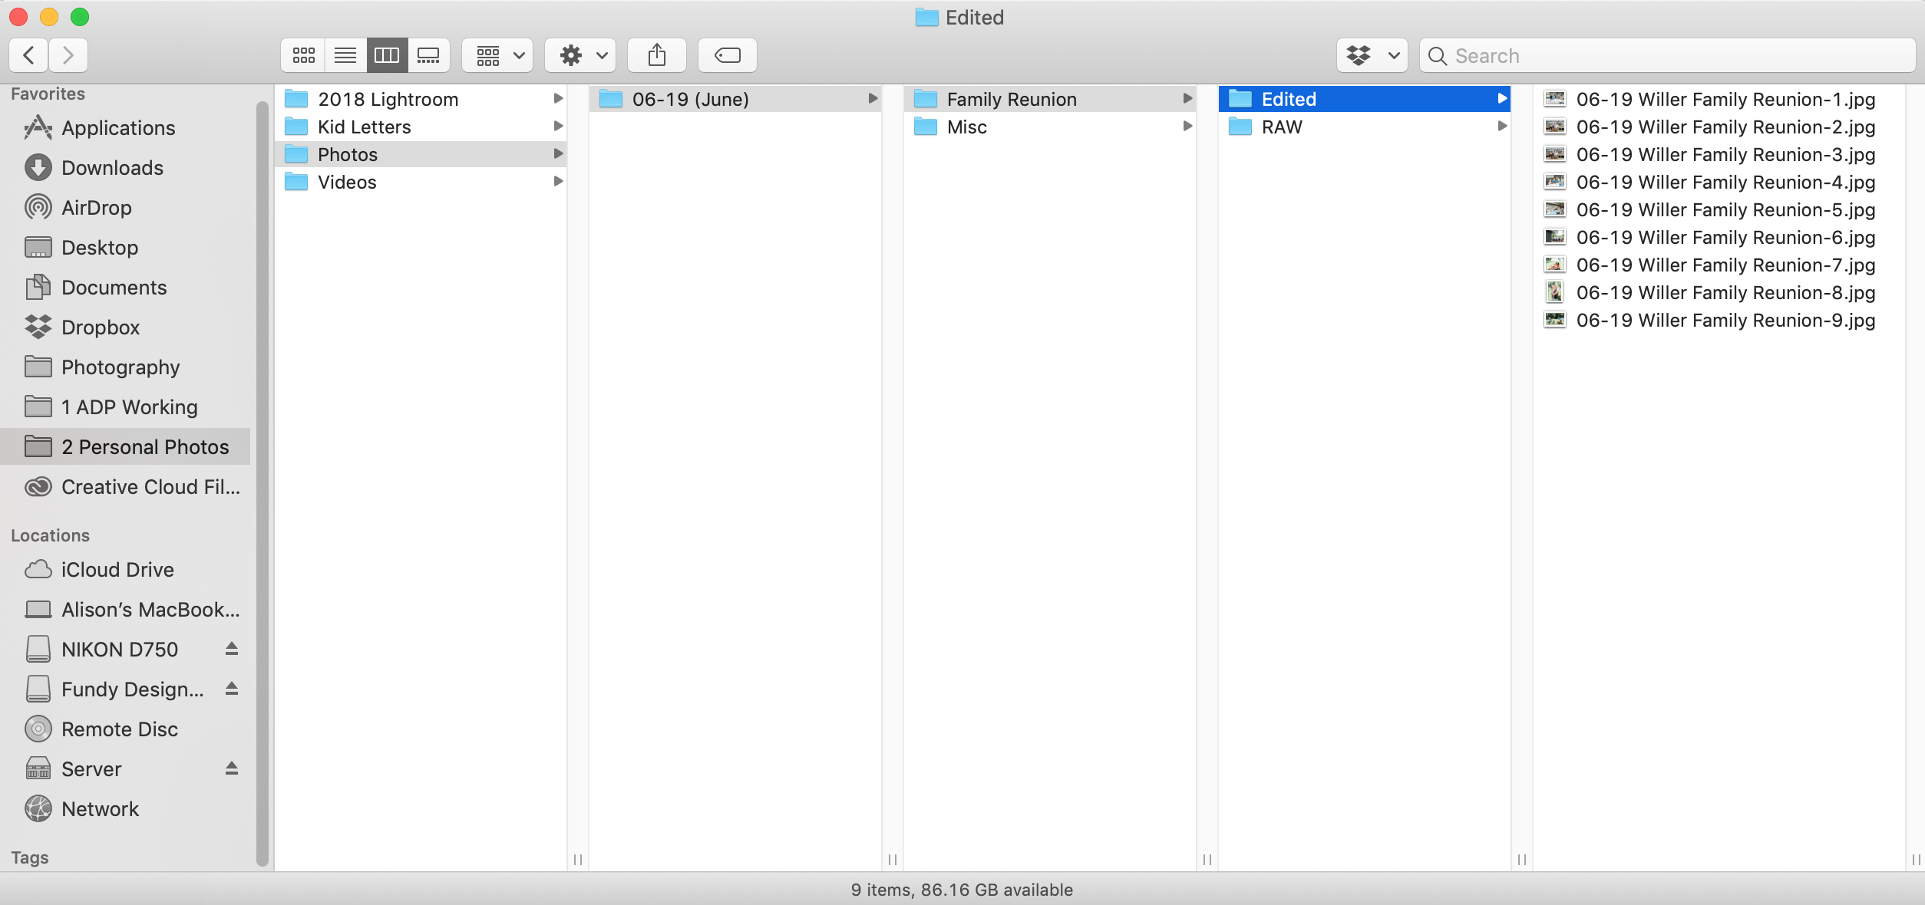1925x905 pixels.
Task: Click the Favorites sidebar header
Action: coord(48,94)
